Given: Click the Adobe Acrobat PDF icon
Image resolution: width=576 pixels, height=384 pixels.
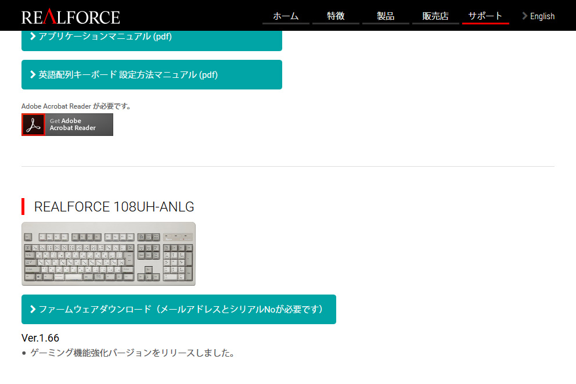Looking at the screenshot, I should pos(34,124).
